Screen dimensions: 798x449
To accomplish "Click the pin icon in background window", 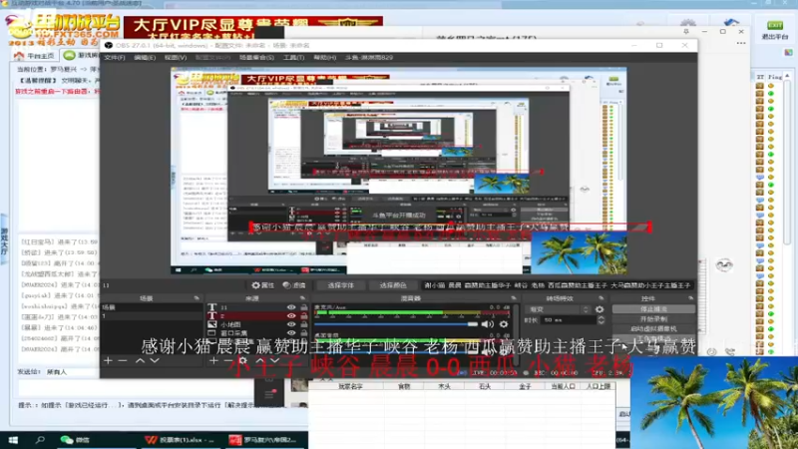I will tap(686, 32).
